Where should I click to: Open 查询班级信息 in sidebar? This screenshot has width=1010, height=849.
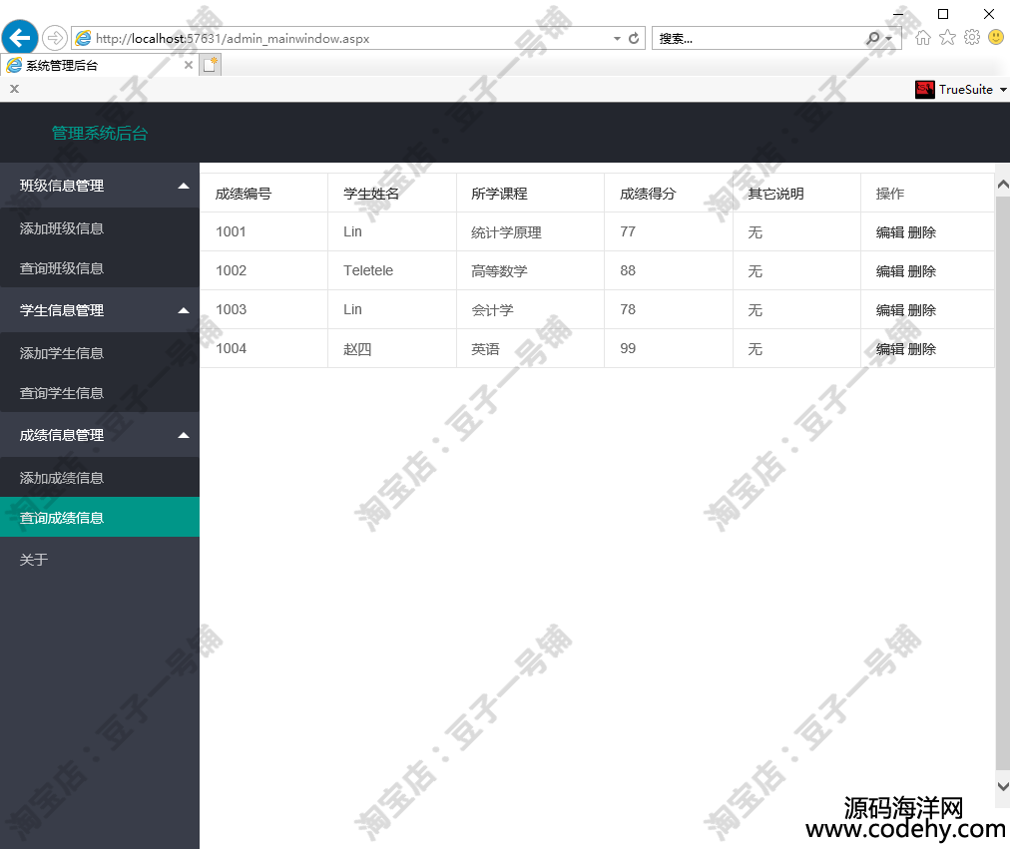pos(100,268)
